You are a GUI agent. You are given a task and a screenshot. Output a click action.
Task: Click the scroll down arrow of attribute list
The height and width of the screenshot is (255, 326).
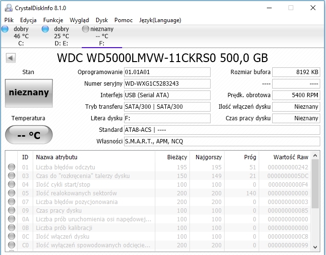pos(315,247)
